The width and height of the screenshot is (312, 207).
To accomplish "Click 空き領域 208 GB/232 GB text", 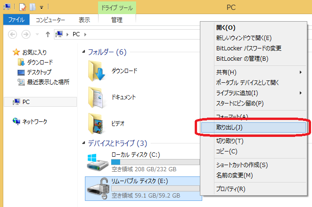I will tap(144, 169).
